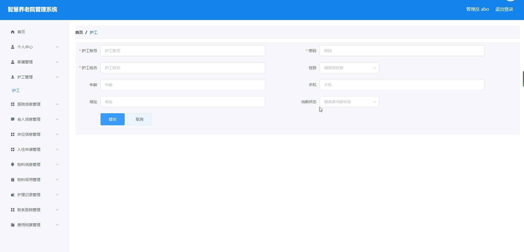Focus the 密码 input field
524x252 pixels.
[x=402, y=51]
